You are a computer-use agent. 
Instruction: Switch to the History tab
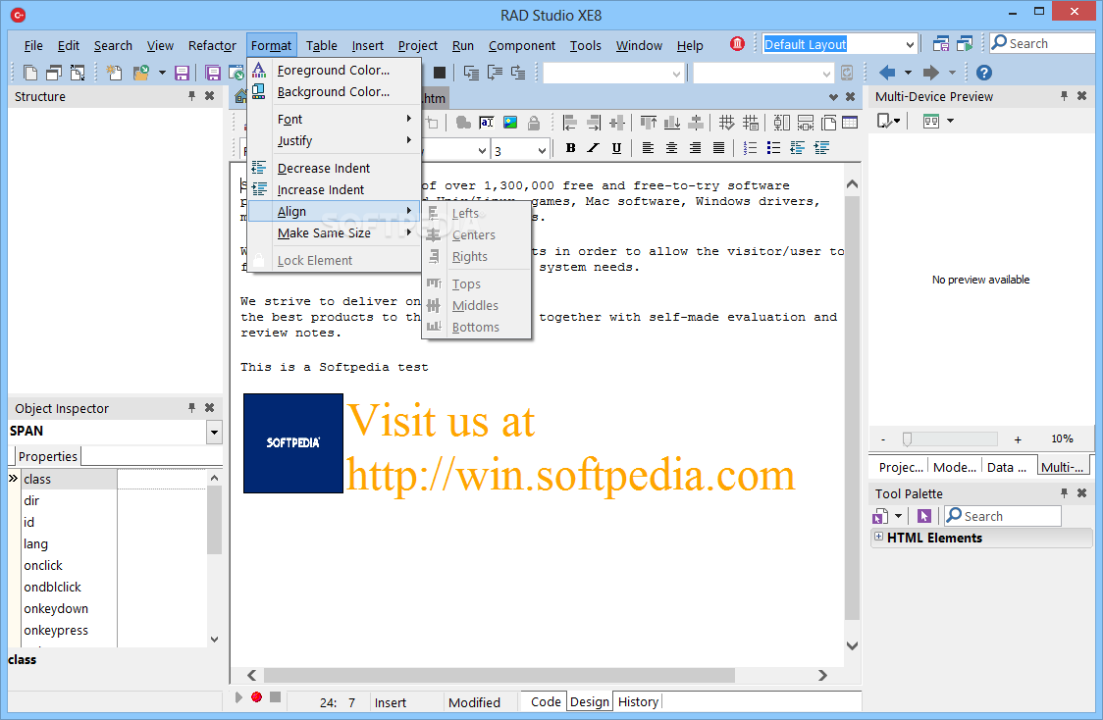[x=638, y=701]
